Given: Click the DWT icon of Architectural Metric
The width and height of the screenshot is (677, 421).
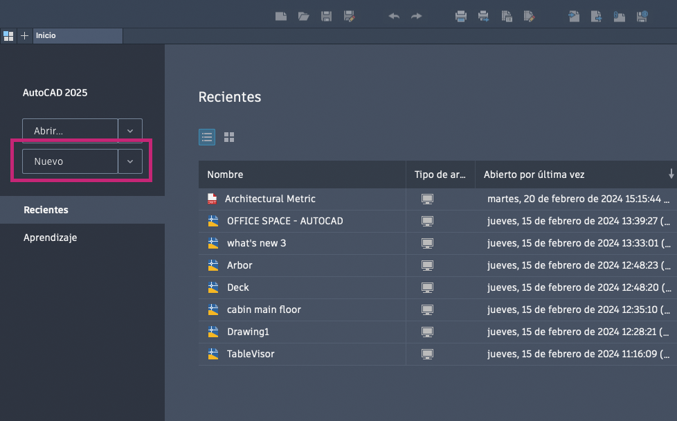Looking at the screenshot, I should coord(212,199).
